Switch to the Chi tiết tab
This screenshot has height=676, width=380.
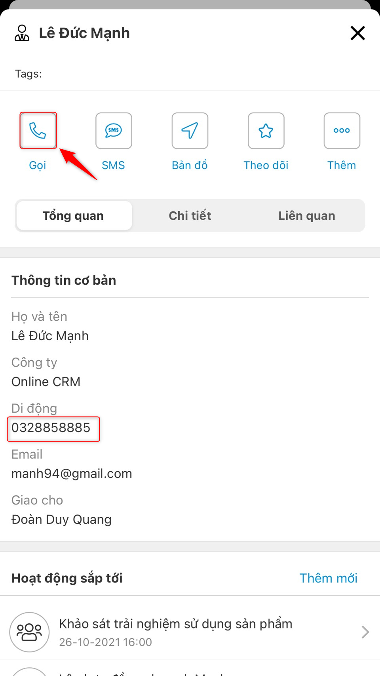[190, 215]
